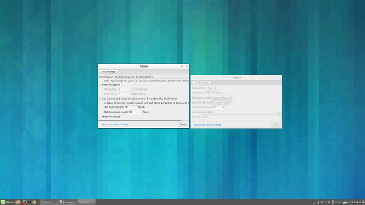365x205 pixels.
Task: Click the Bottom panel height value field
Action: (132, 112)
